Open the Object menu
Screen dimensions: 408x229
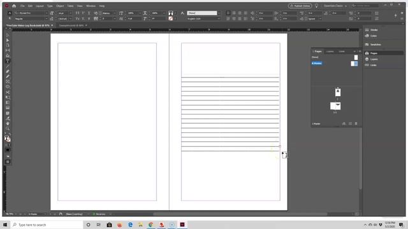coord(60,6)
